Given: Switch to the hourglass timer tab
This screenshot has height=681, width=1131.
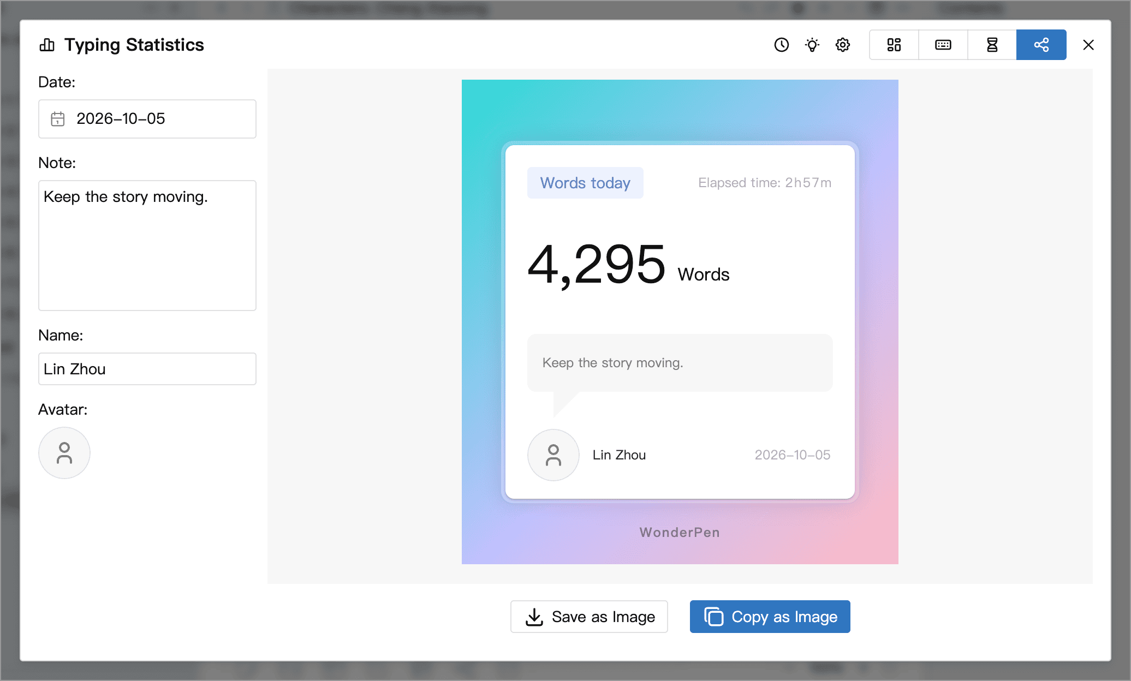Looking at the screenshot, I should (x=992, y=45).
